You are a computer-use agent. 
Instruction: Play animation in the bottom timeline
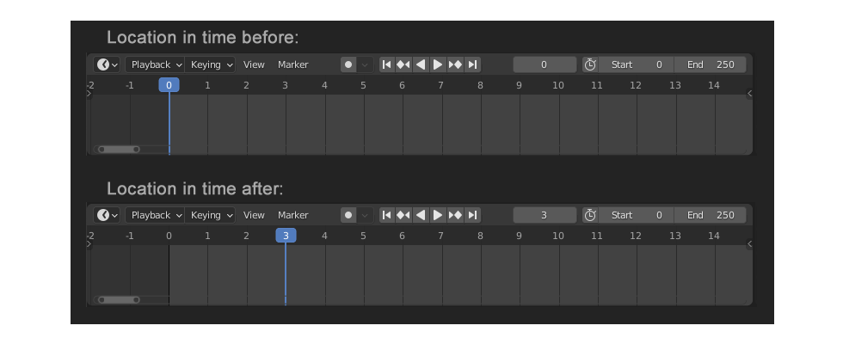click(x=438, y=215)
